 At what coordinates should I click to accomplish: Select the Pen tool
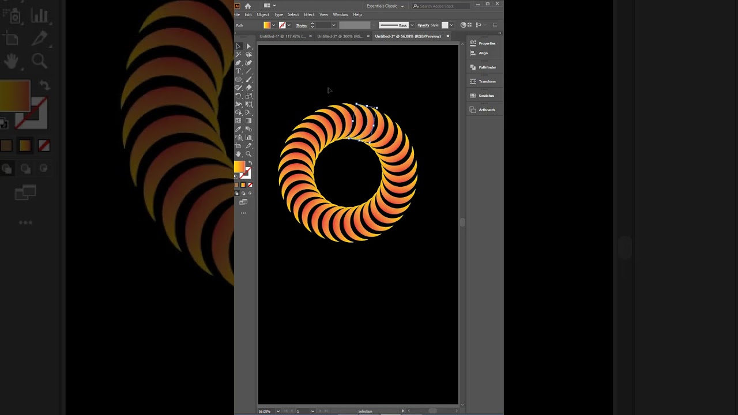click(x=238, y=63)
